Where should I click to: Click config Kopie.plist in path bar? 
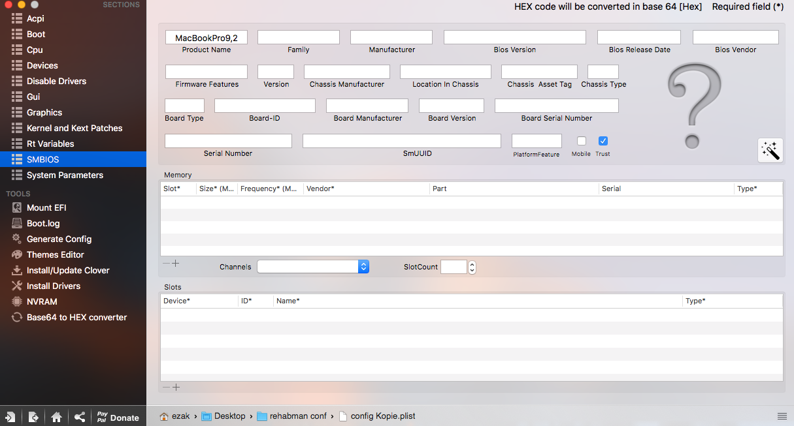point(377,416)
